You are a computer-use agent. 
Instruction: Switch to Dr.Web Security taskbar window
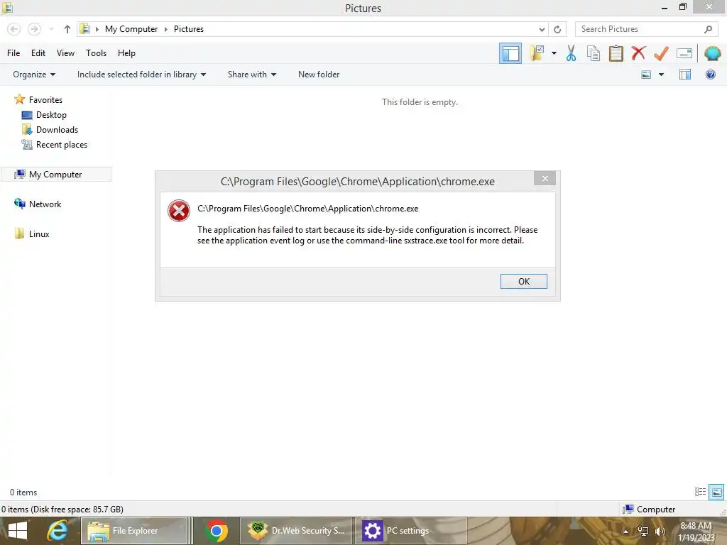tap(297, 531)
